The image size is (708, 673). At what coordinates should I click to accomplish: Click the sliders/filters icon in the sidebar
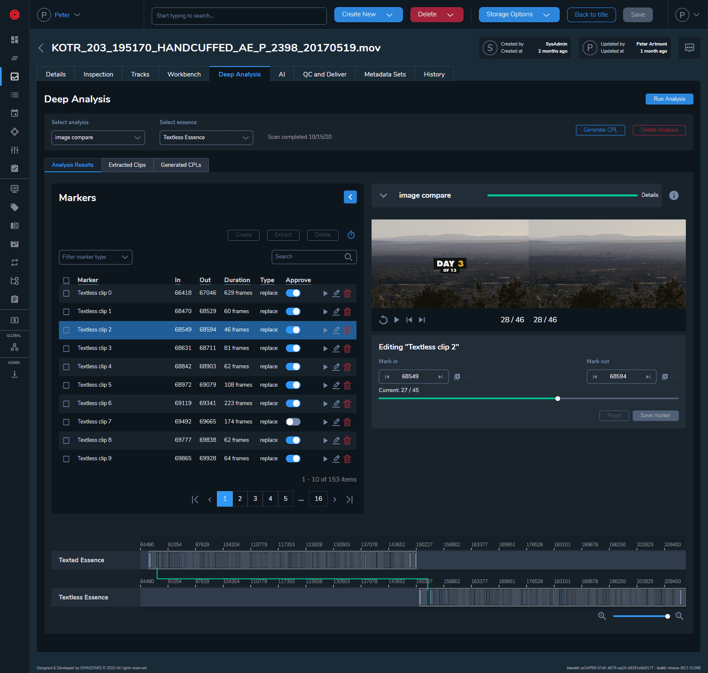15,150
